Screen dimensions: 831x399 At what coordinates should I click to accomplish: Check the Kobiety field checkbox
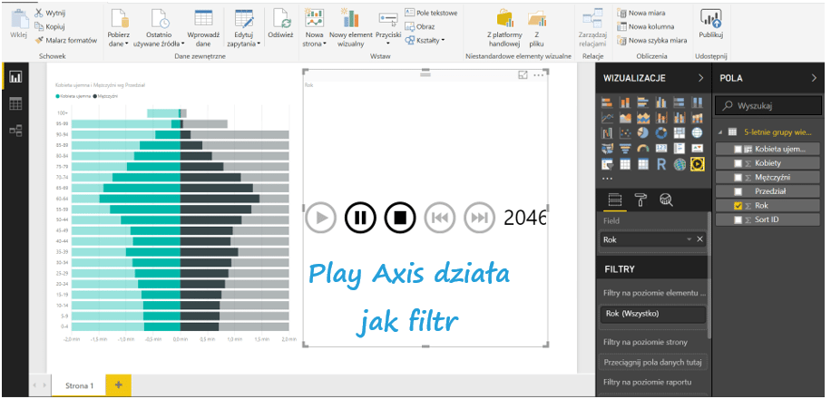736,163
